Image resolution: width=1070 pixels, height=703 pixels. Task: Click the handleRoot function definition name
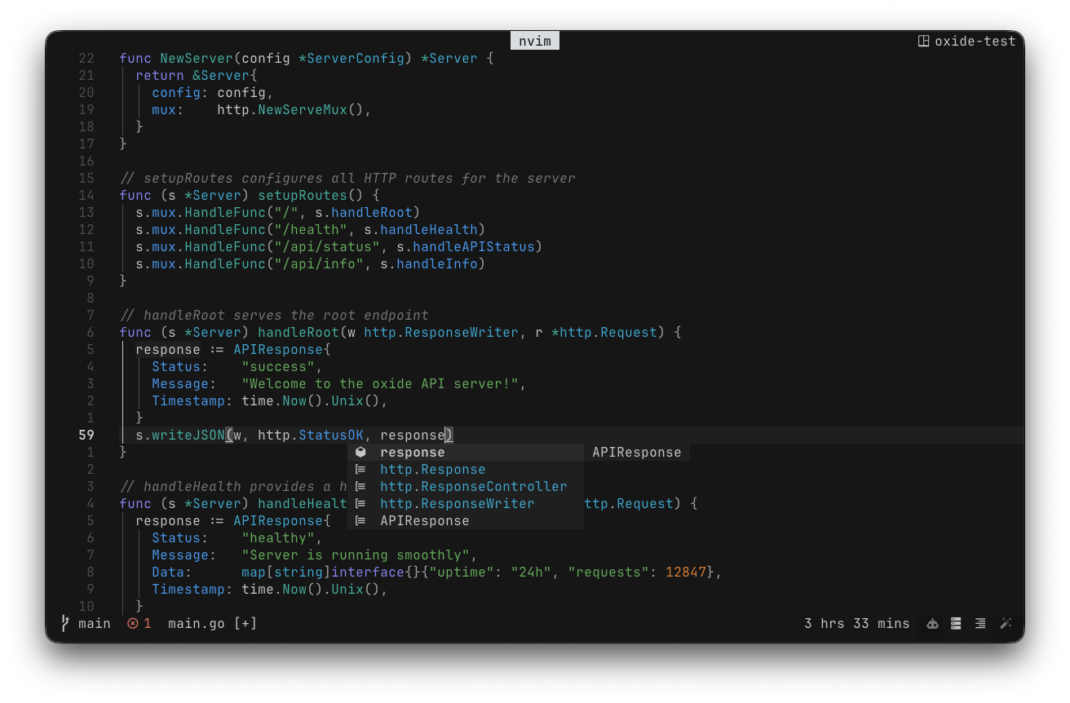[x=298, y=332]
